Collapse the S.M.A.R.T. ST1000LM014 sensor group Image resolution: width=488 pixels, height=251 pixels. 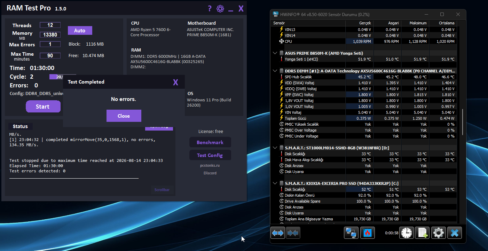pos(275,148)
